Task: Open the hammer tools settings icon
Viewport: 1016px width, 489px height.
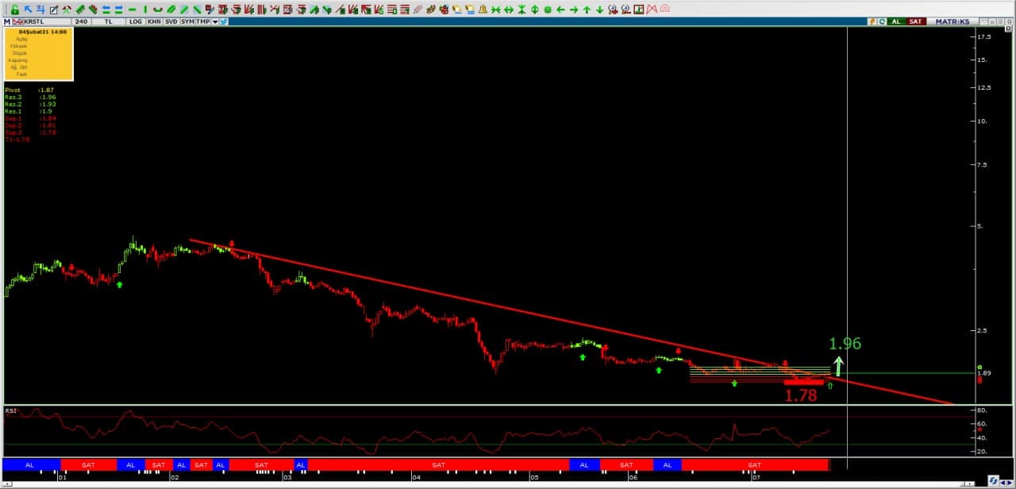Action: pyautogui.click(x=67, y=10)
